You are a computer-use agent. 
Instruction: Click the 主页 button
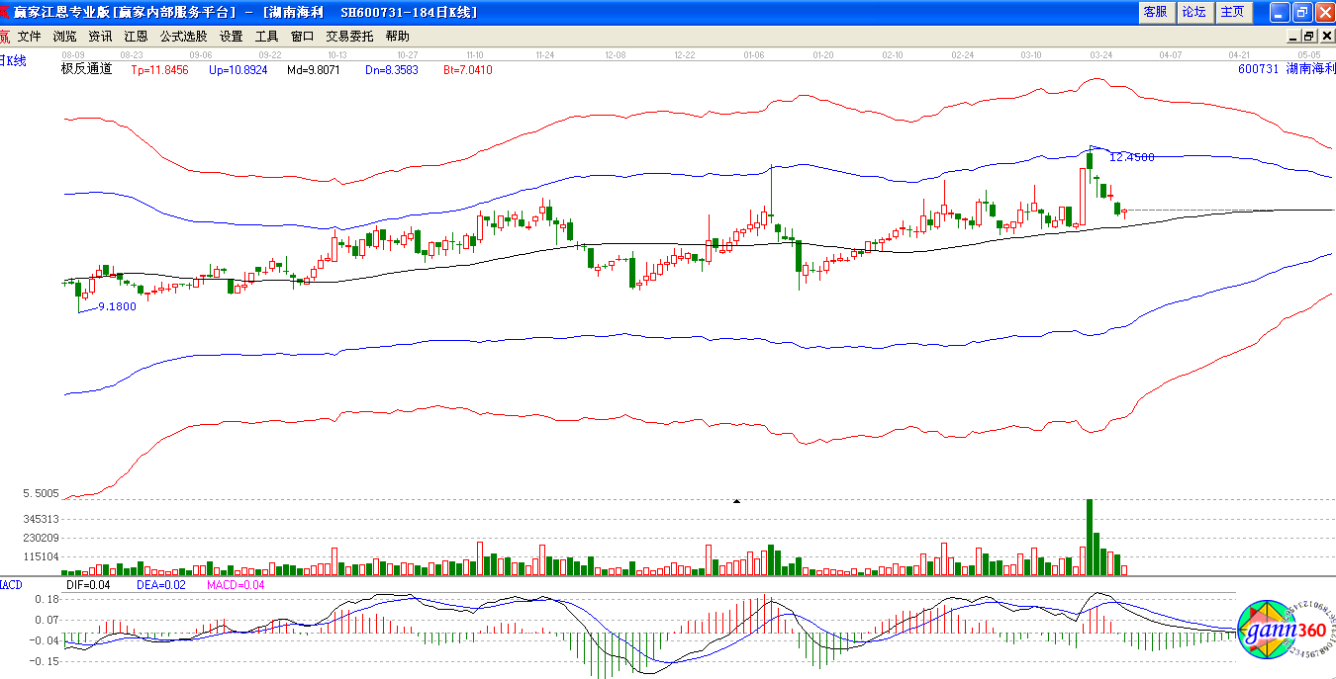[1233, 12]
